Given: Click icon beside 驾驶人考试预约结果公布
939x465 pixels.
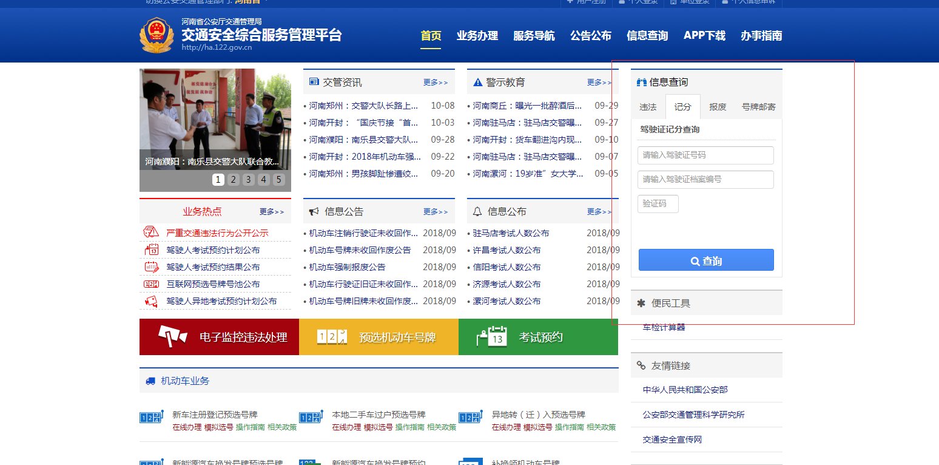Looking at the screenshot, I should click(151, 266).
